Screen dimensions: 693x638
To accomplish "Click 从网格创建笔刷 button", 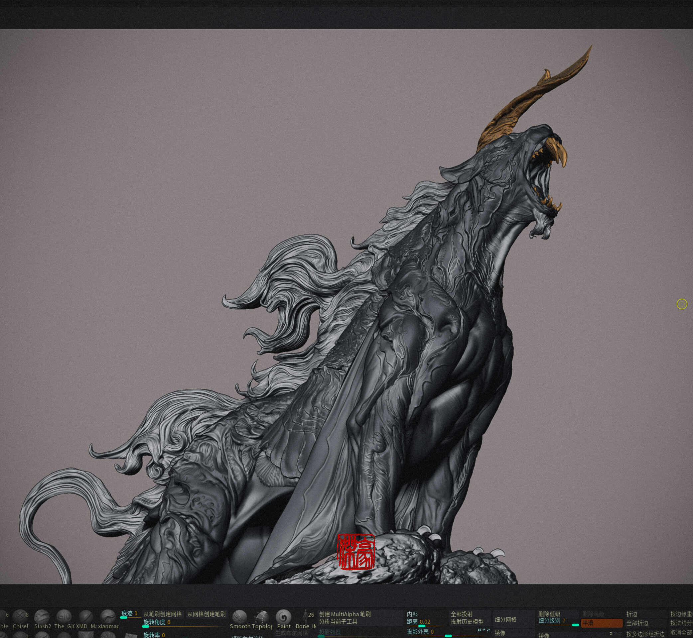I will click(x=206, y=614).
